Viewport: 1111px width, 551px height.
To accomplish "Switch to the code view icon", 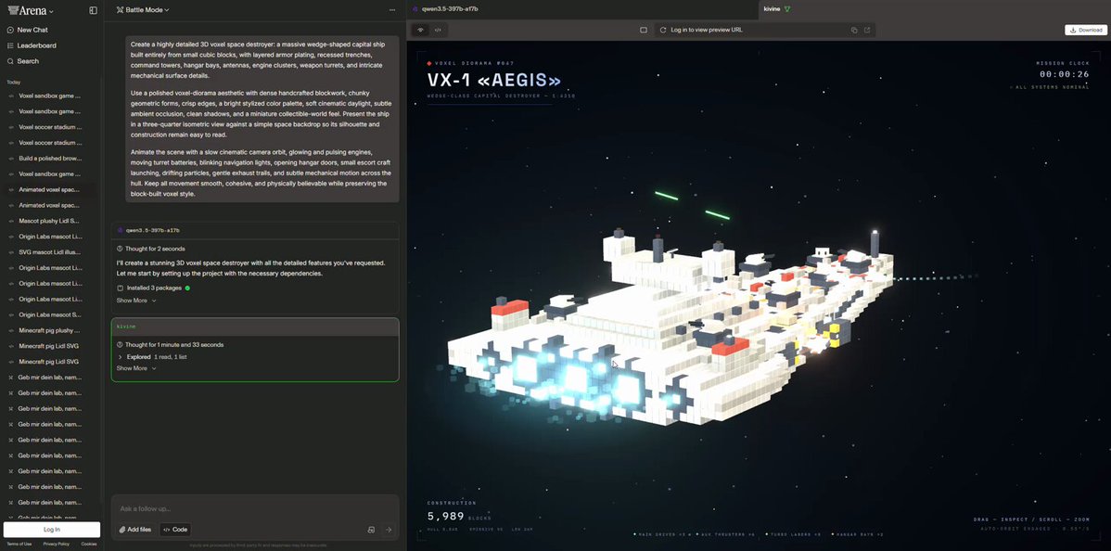I will coord(438,30).
